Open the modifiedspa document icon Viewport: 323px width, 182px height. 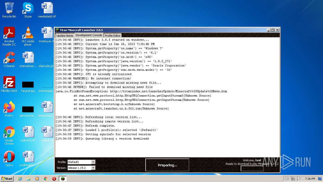(28, 159)
